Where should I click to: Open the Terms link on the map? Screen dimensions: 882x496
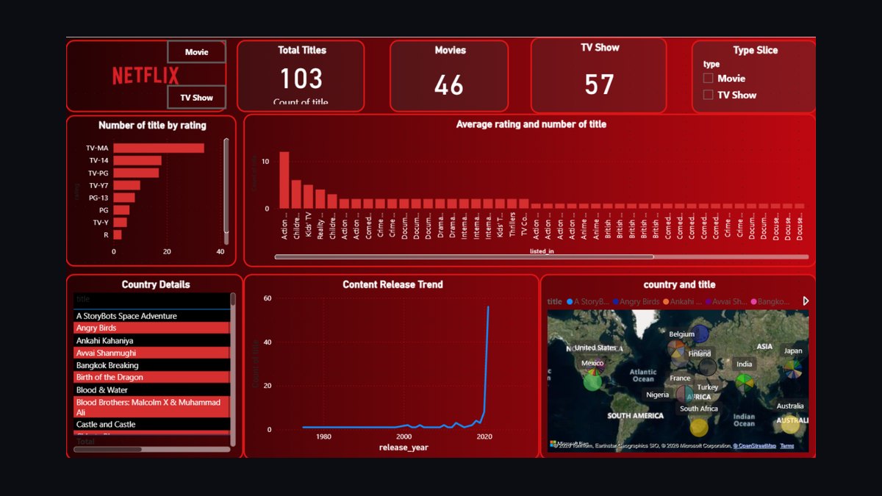[x=787, y=446]
